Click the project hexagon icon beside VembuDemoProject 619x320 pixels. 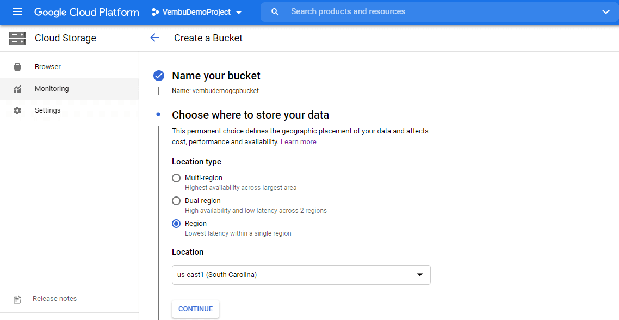point(155,13)
